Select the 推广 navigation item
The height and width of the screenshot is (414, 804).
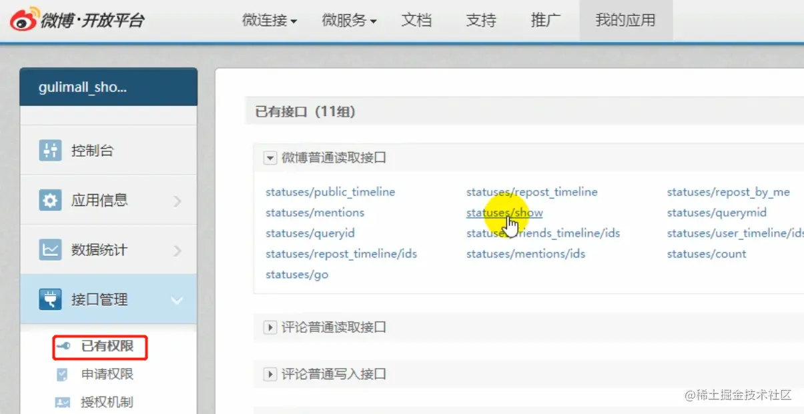click(545, 20)
